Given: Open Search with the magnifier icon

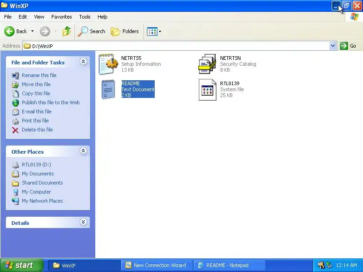Looking at the screenshot, I should coord(83,31).
